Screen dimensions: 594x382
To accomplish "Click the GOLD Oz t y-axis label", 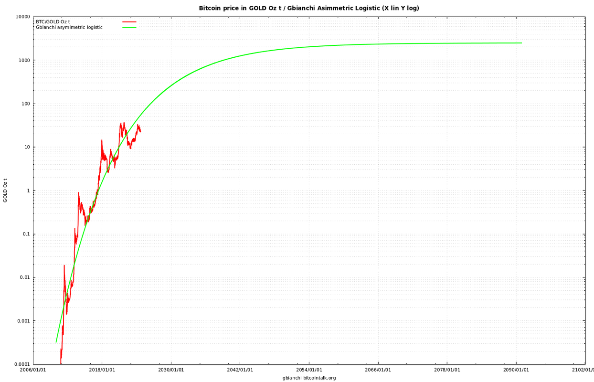I will click(x=5, y=191).
